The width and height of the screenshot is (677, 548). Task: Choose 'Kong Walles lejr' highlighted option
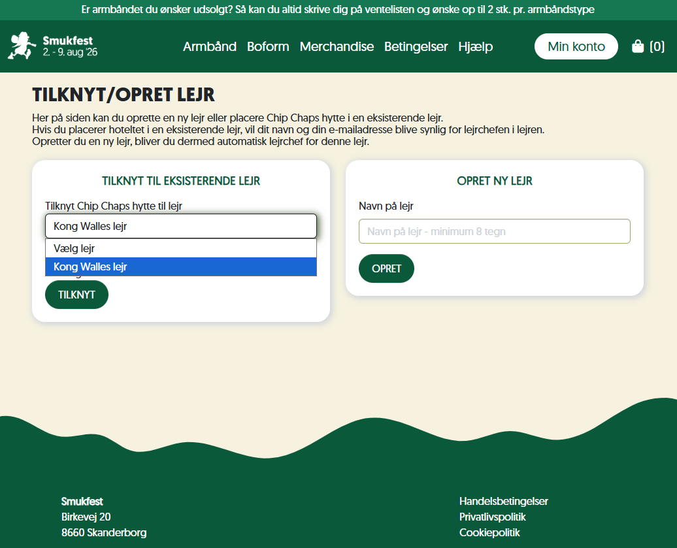pyautogui.click(x=181, y=266)
